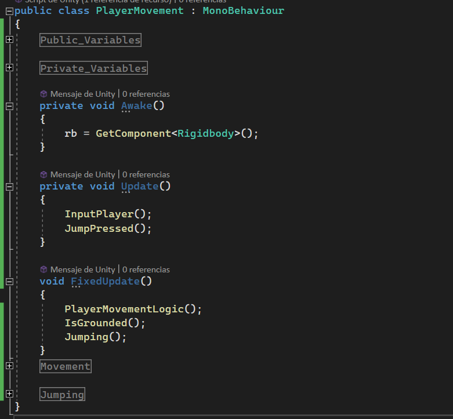Open '0 referencias' CodeLens above Update

[x=146, y=174]
